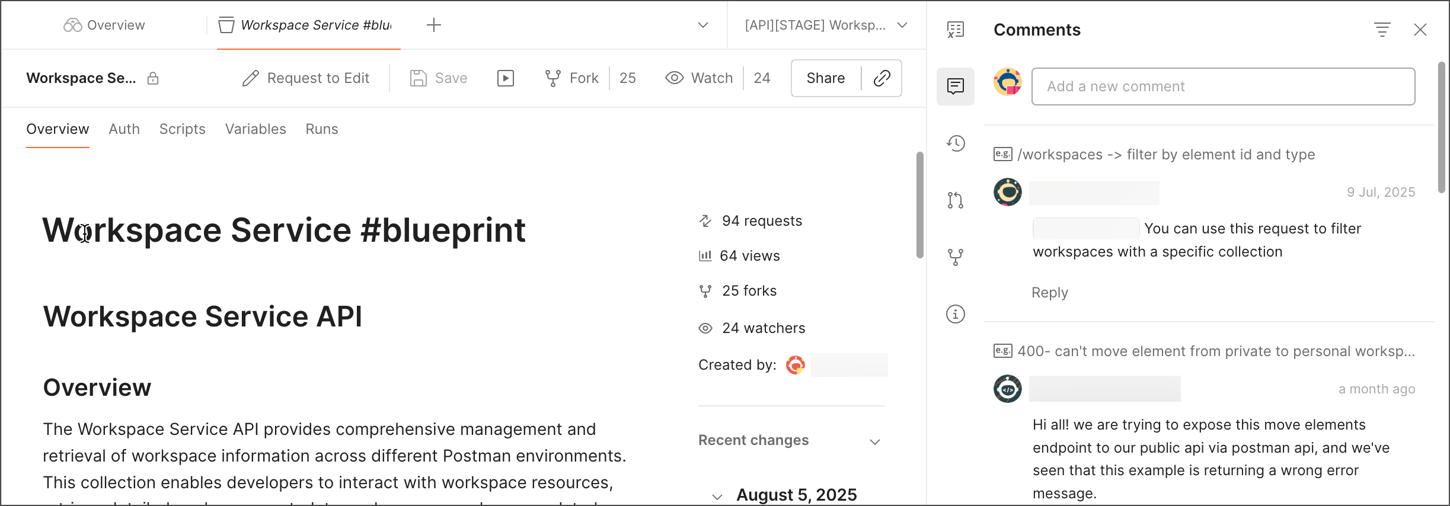
Task: Click the Workspace Service API heading
Action: pyautogui.click(x=202, y=316)
